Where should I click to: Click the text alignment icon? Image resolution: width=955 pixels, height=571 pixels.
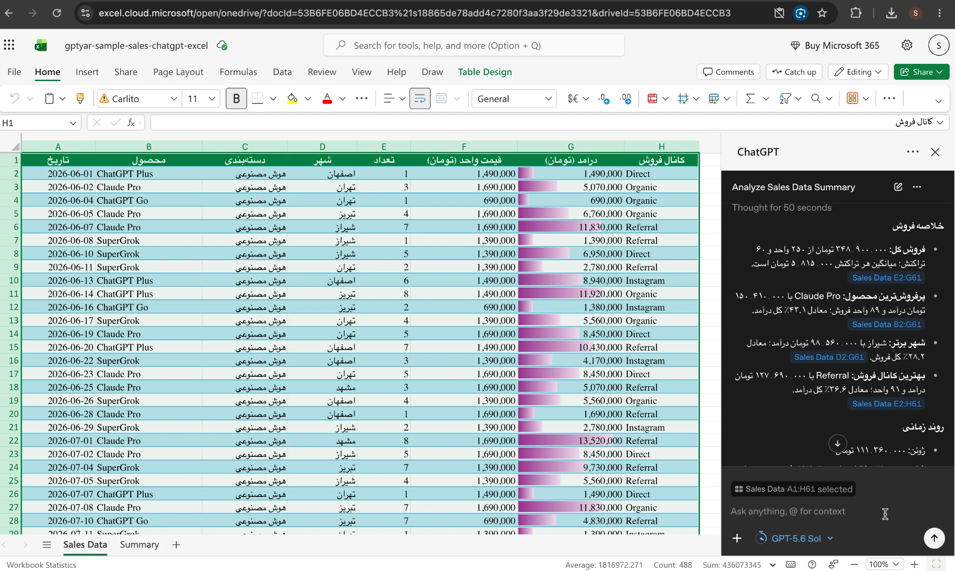coord(389,98)
